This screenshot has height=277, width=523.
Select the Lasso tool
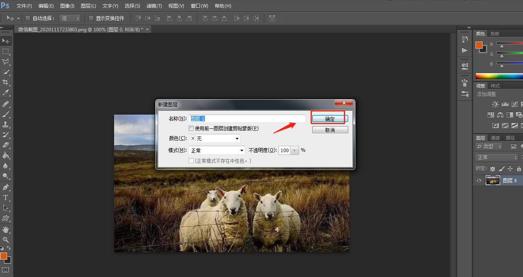point(6,62)
